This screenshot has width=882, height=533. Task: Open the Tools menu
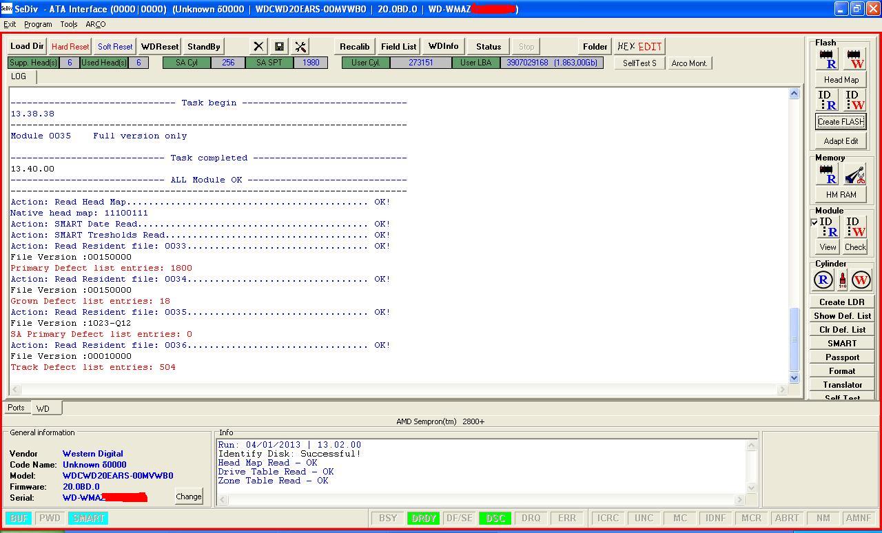tap(69, 24)
